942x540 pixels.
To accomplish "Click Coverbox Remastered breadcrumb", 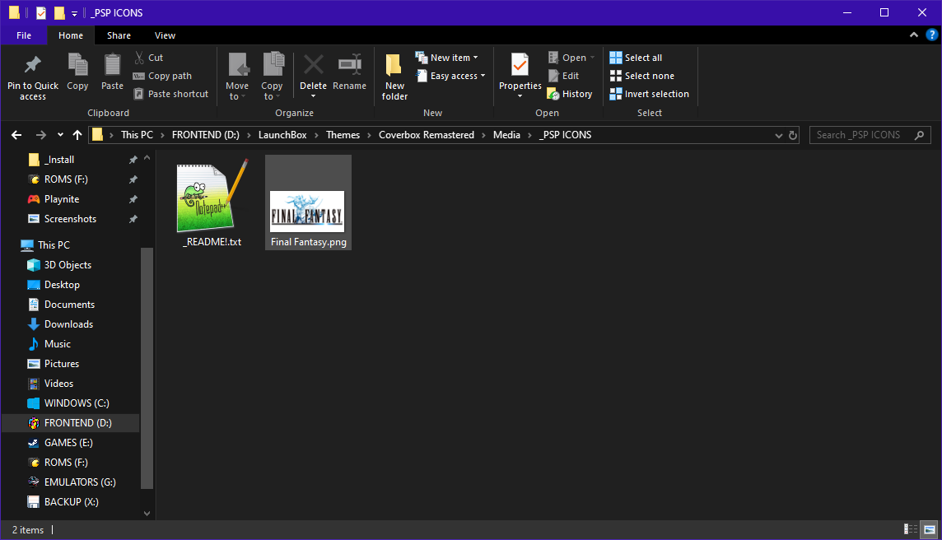I will [427, 135].
